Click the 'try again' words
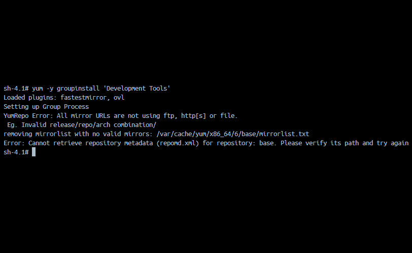Image resolution: width=412 pixels, height=253 pixels. (x=393, y=143)
